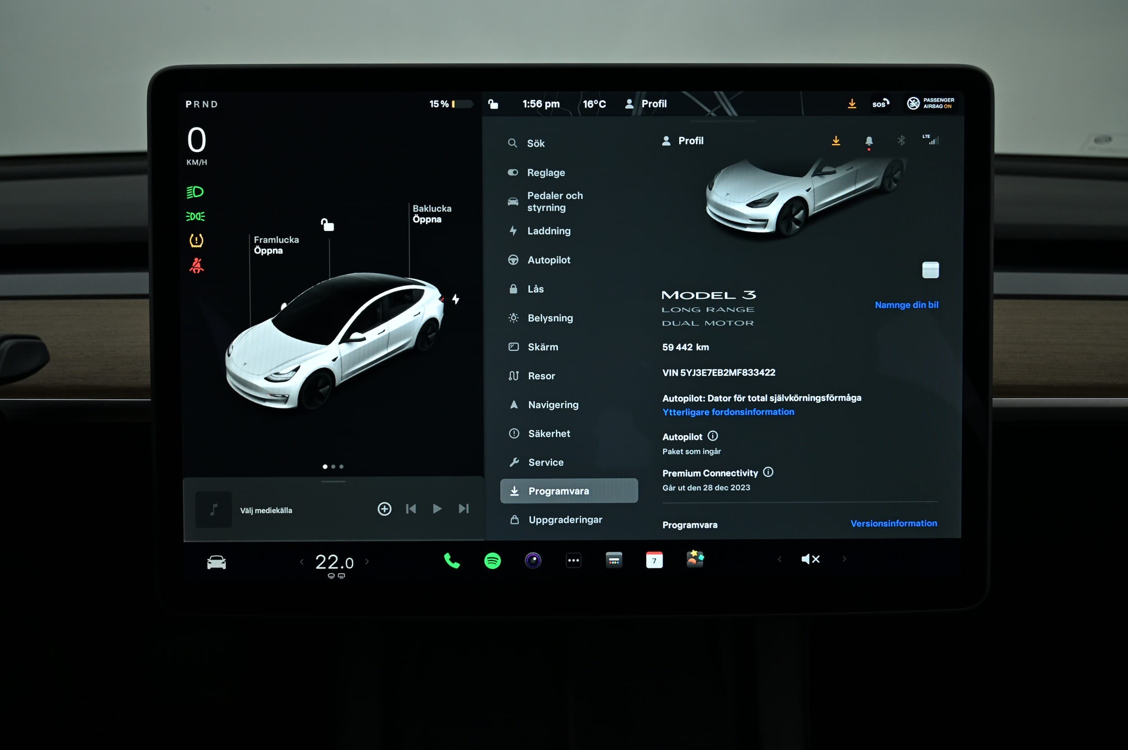Screen dimensions: 1128x750
Task: Open the energy card app
Action: tap(614, 560)
